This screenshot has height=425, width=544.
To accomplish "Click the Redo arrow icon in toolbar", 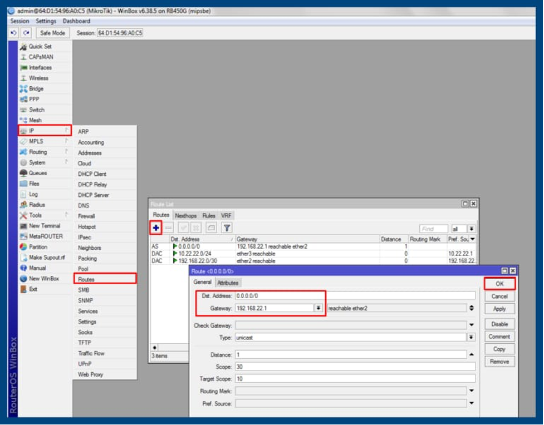I will 26,33.
